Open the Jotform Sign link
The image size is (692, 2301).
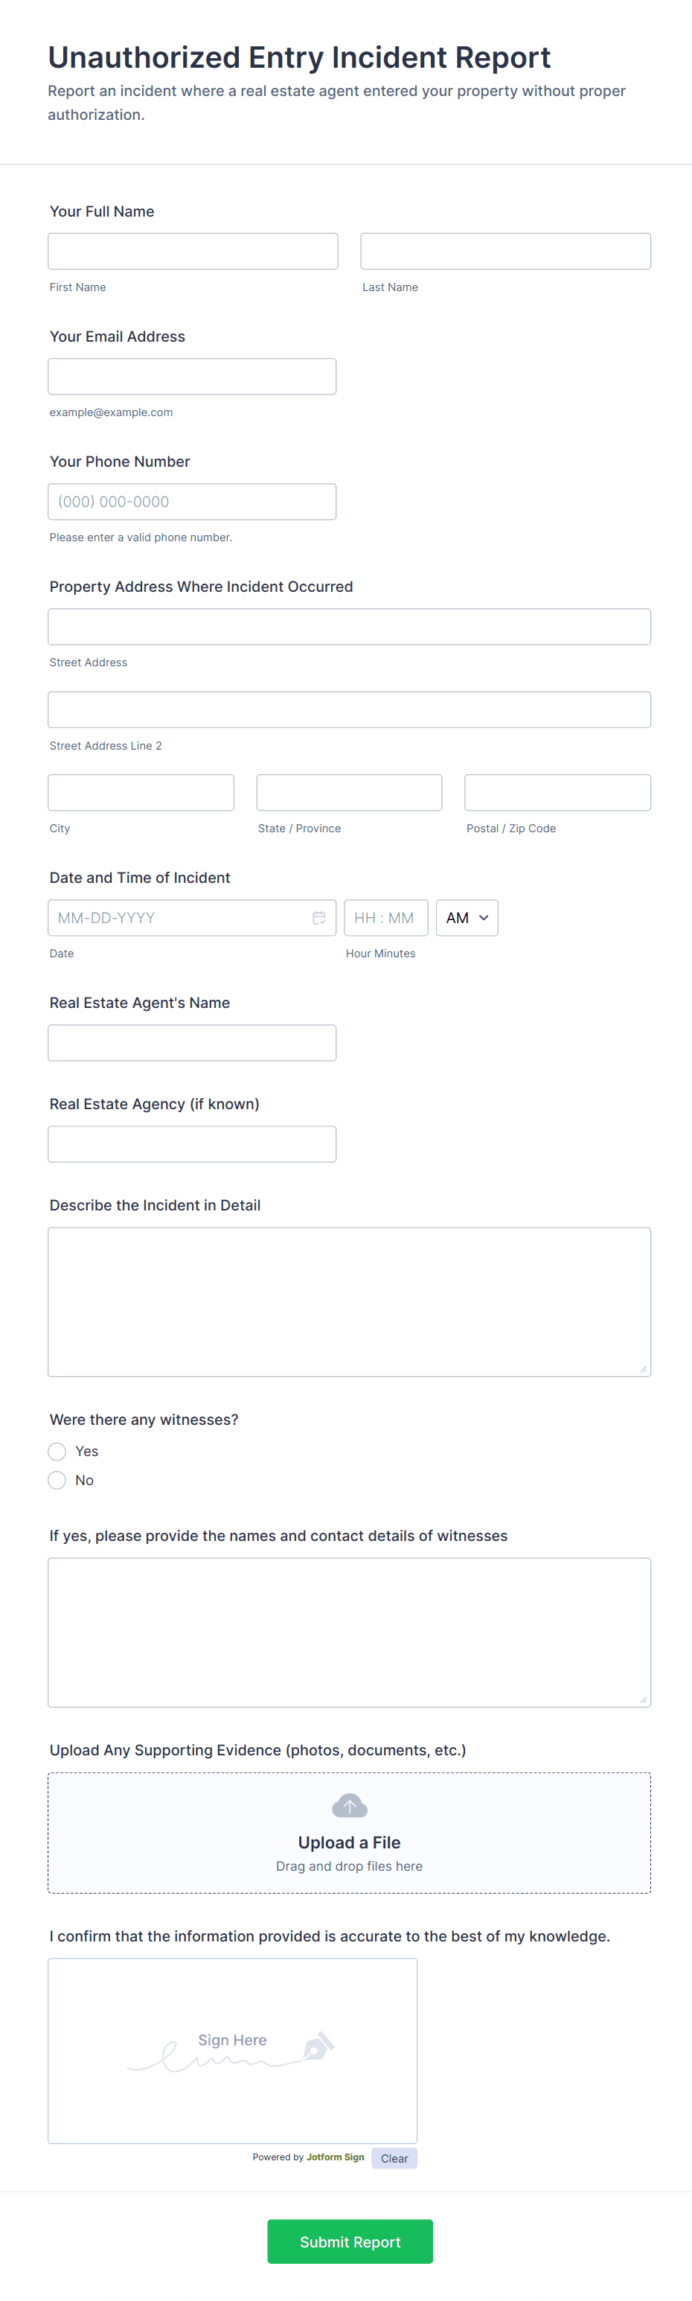click(335, 2157)
